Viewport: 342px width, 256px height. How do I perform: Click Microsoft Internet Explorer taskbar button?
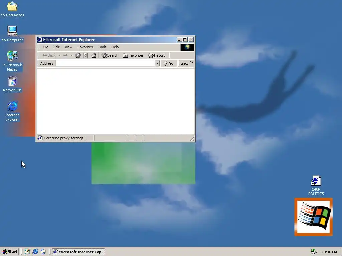78,252
